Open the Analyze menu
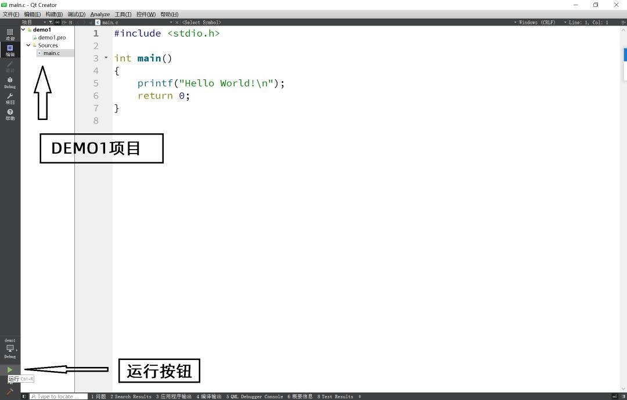 click(x=100, y=14)
